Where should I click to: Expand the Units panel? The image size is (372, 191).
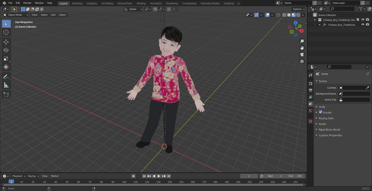[322, 107]
